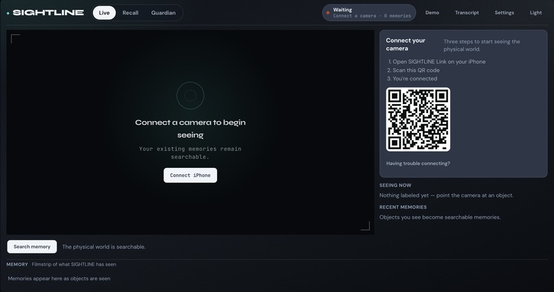
Task: Click the Waiting connection status pill
Action: click(x=369, y=12)
